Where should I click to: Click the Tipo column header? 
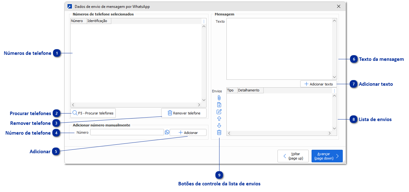[232, 90]
